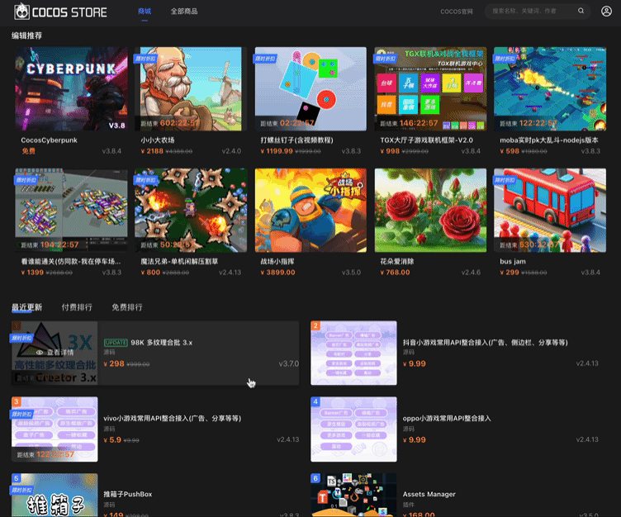Click the 查看详情 eye icon on 98K thumbnail
This screenshot has height=517, width=621.
40,352
